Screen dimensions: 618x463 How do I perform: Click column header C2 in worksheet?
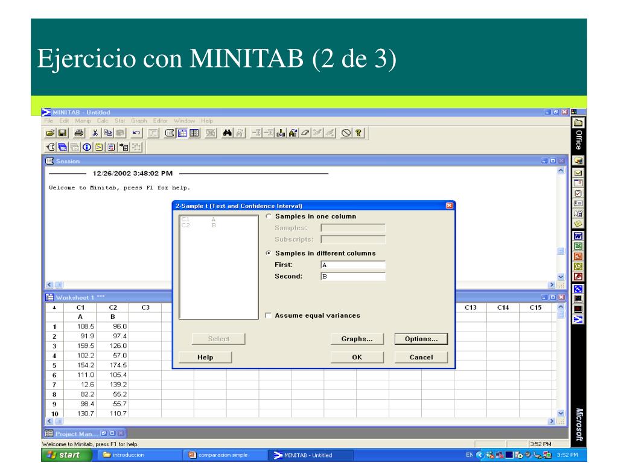point(113,307)
